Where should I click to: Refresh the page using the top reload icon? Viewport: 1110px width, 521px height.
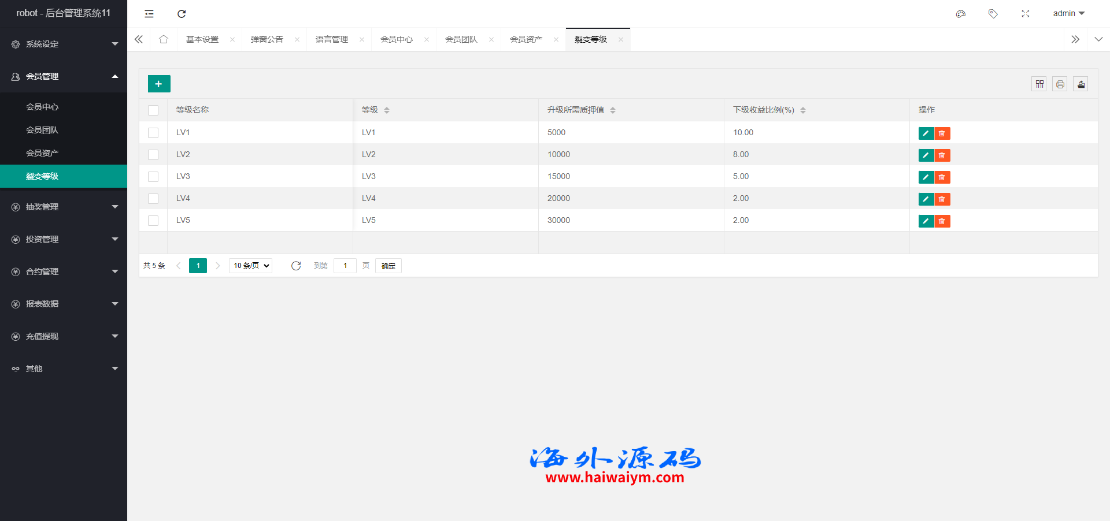(x=182, y=14)
